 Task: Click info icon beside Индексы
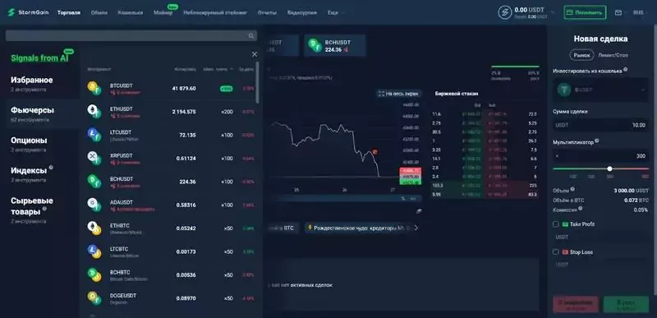pos(51,167)
